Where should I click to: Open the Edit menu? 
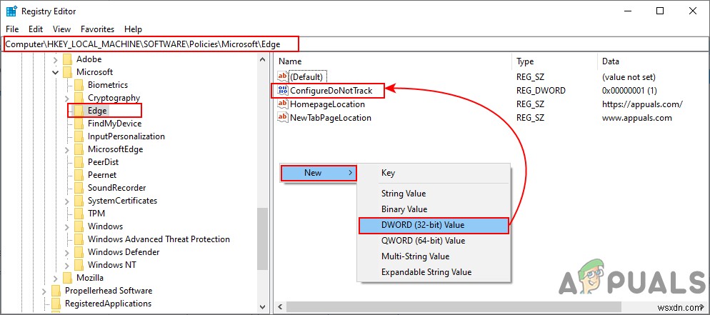click(x=36, y=29)
